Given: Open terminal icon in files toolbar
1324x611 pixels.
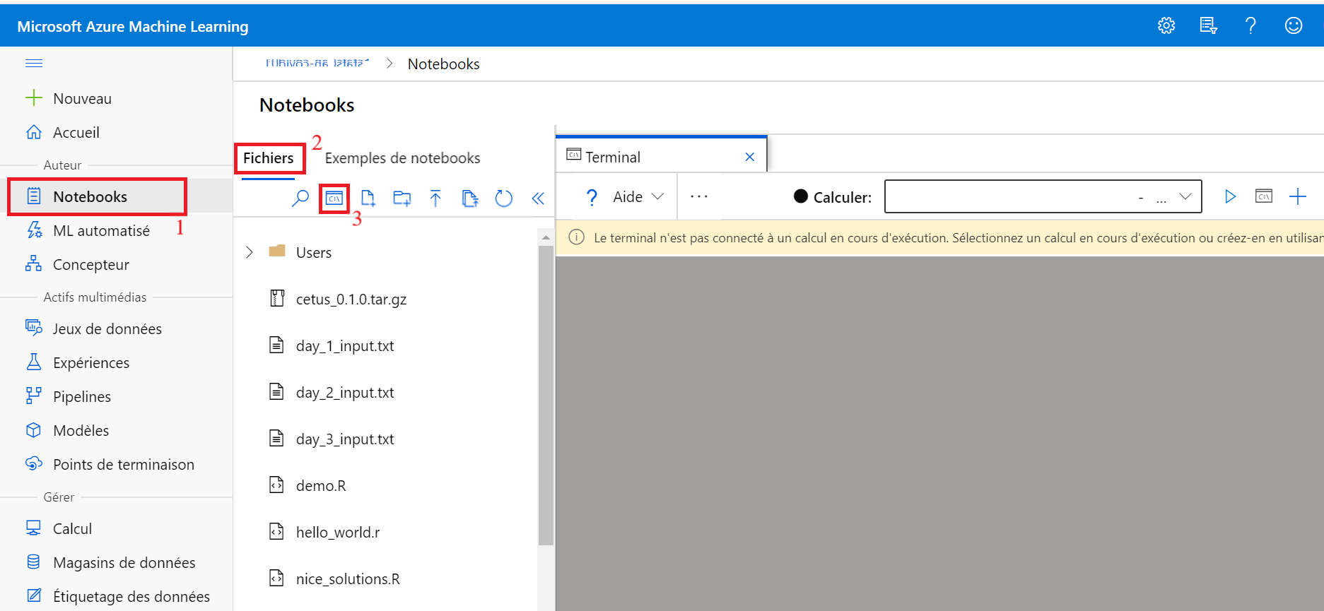Looking at the screenshot, I should (334, 198).
